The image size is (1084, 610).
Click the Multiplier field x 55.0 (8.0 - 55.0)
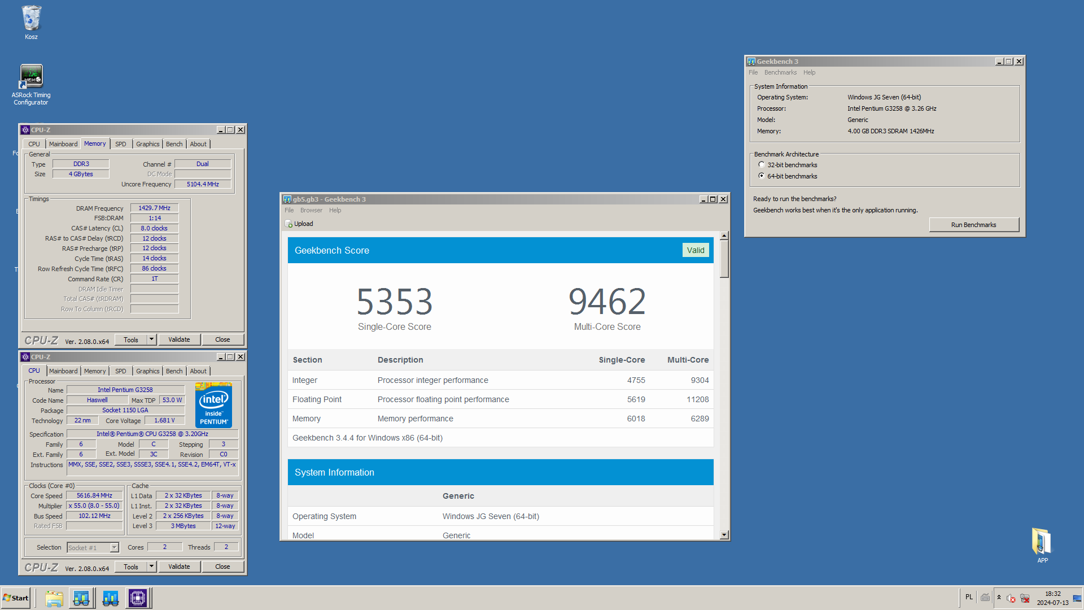point(94,506)
